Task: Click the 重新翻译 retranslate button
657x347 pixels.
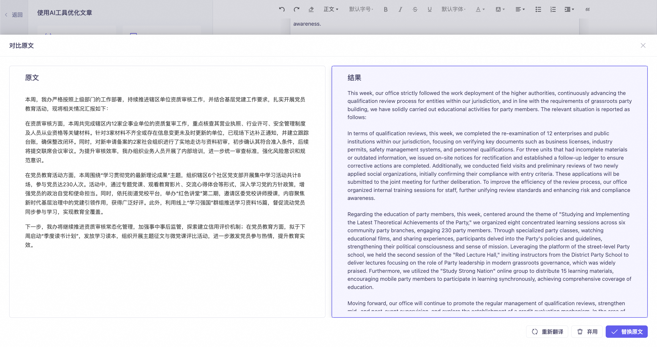Action: 547,332
